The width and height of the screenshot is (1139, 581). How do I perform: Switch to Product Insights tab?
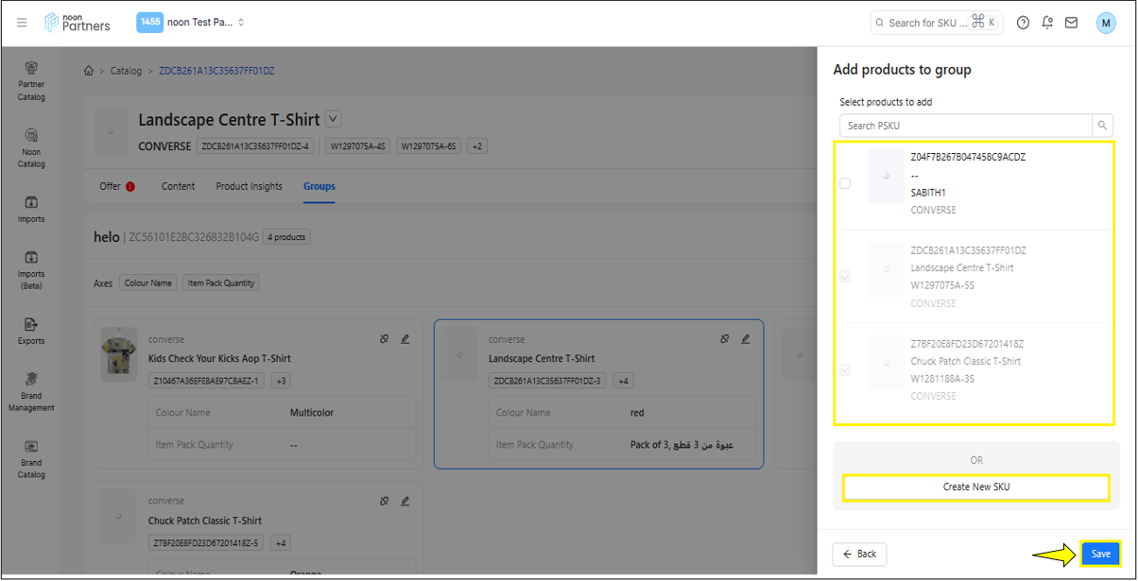click(x=249, y=186)
